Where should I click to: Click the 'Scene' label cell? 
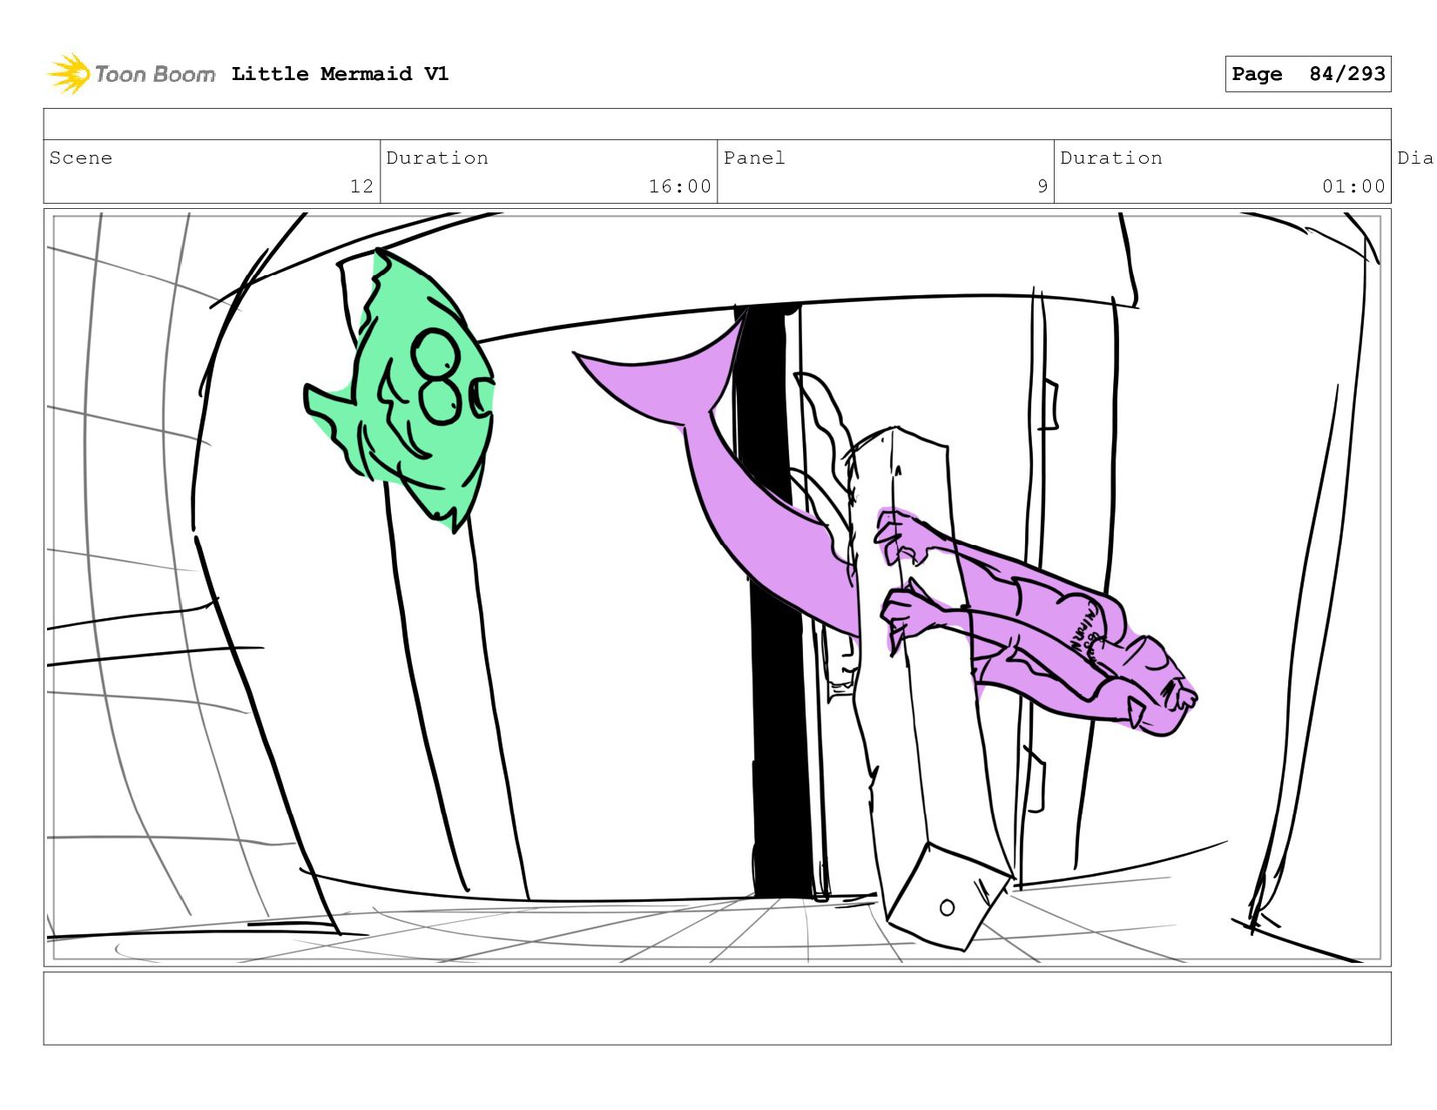[212, 172]
